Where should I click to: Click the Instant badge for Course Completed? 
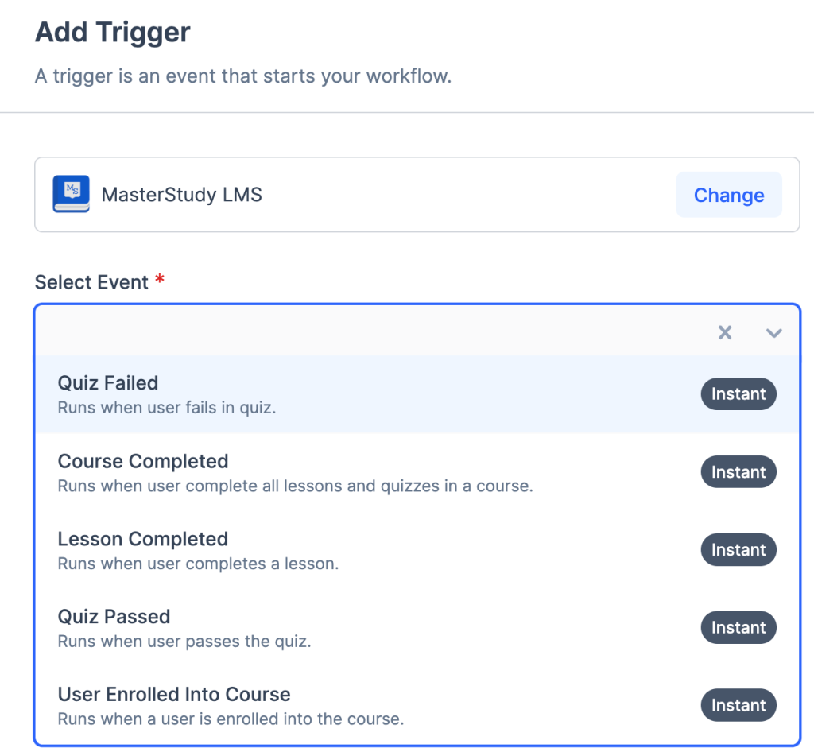click(738, 472)
